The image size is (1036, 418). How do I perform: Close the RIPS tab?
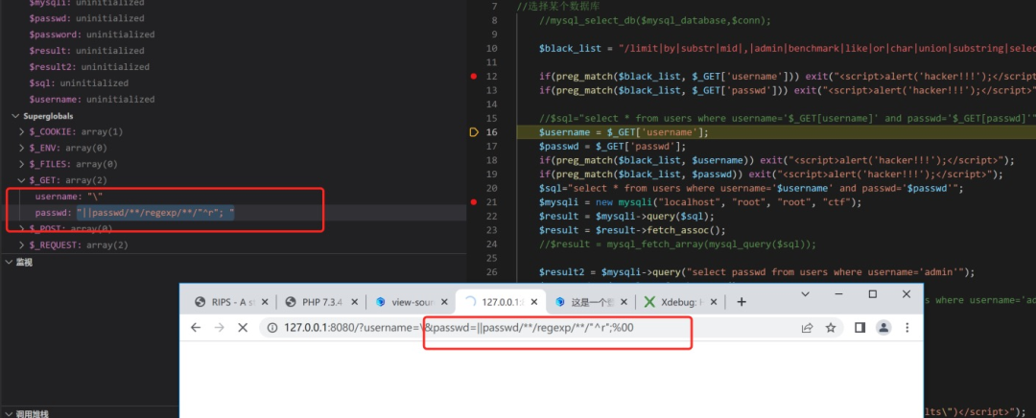pyautogui.click(x=265, y=302)
